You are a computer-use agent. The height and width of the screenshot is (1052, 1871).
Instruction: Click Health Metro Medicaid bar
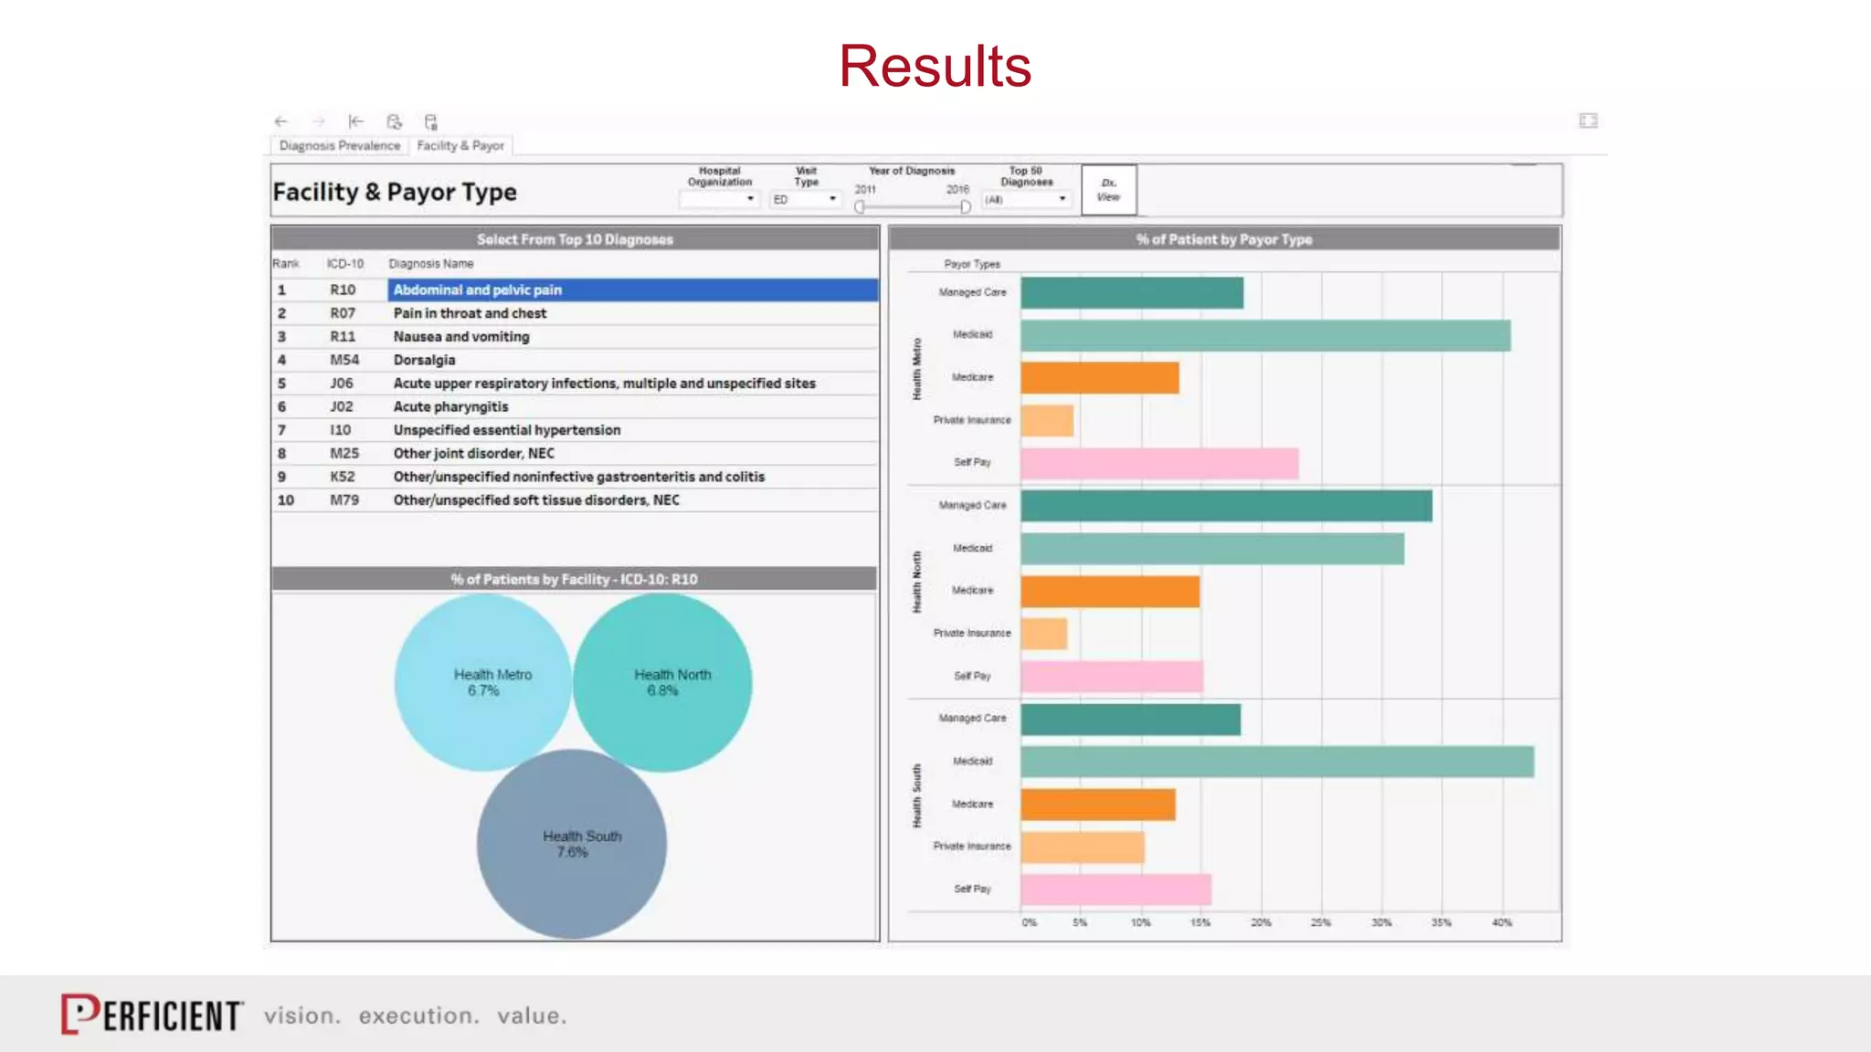tap(1264, 335)
